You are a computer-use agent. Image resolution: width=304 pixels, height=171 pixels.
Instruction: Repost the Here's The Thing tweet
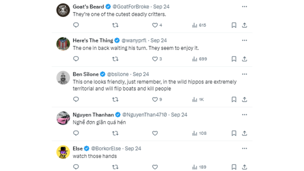point(115,59)
